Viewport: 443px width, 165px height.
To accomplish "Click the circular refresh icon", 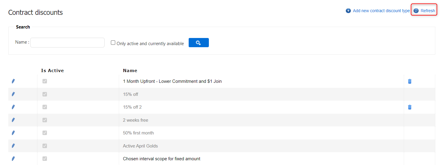I will click(x=416, y=11).
